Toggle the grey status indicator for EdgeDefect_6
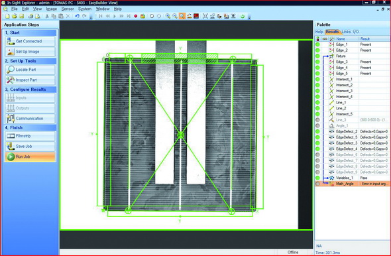 tap(317, 155)
